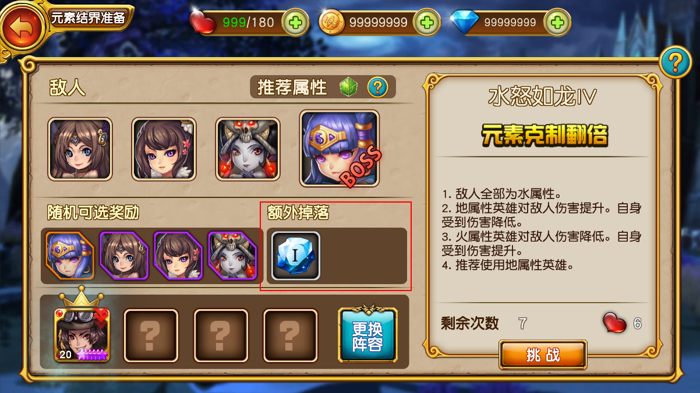Select the first brown-haired enemy portrait
The height and width of the screenshot is (393, 700).
pos(80,149)
